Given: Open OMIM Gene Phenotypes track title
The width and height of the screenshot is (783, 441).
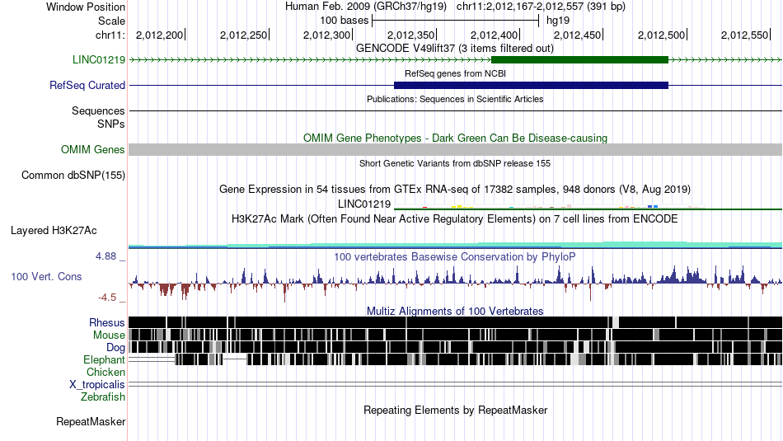Looking at the screenshot, I should [x=455, y=138].
